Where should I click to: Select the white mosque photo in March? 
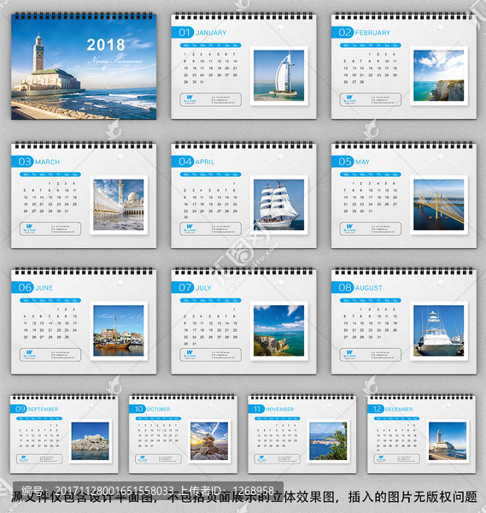tap(119, 205)
